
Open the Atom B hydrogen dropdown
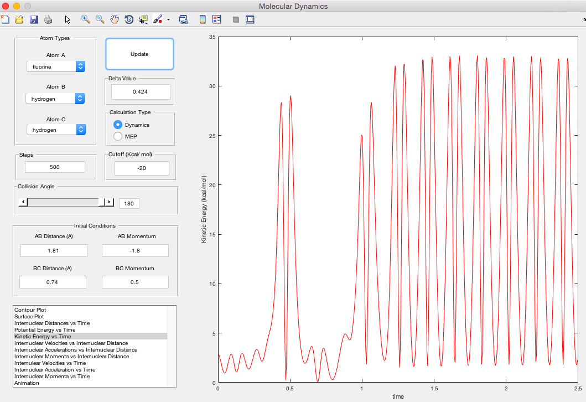coord(56,99)
